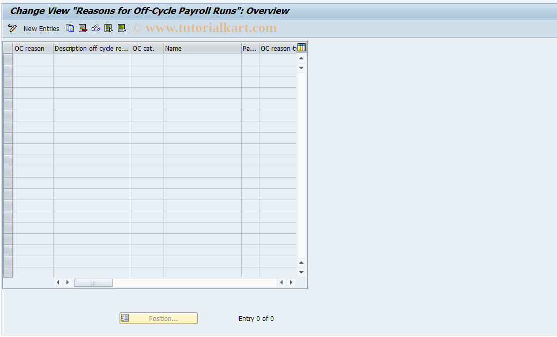
Task: Click the Pa... column header
Action: click(250, 49)
